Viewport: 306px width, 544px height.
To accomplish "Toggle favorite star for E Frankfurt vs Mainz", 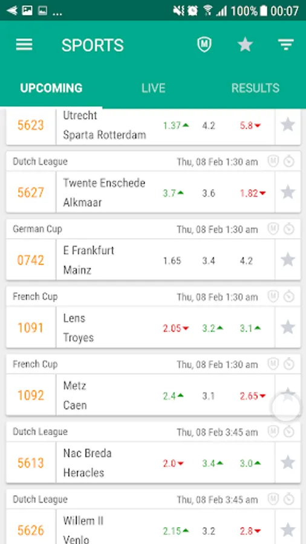I will tap(288, 259).
